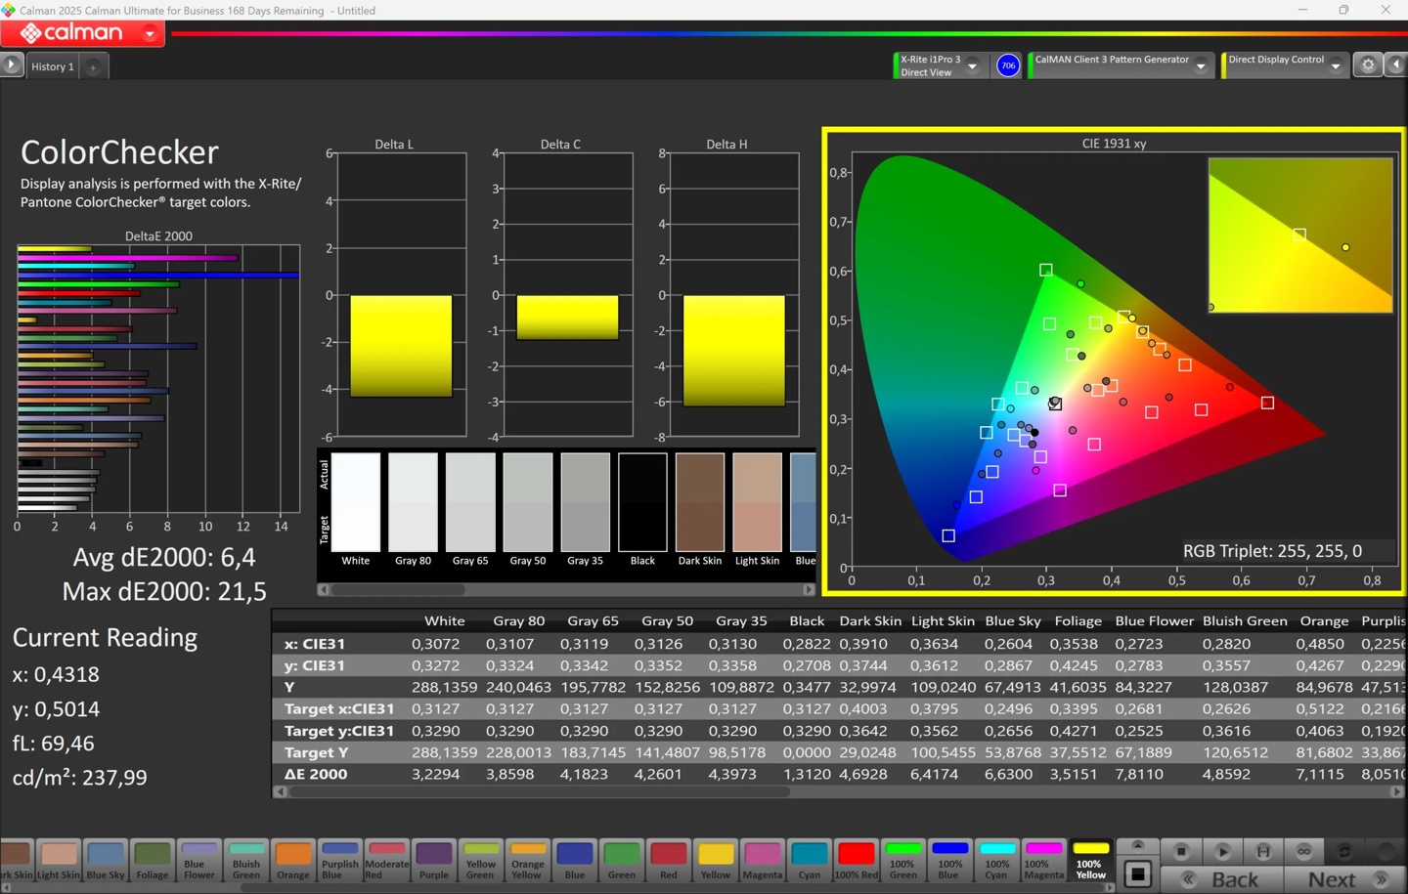Select the Moderate Red patch button
Viewport: 1408px width, 894px height.
click(x=387, y=860)
